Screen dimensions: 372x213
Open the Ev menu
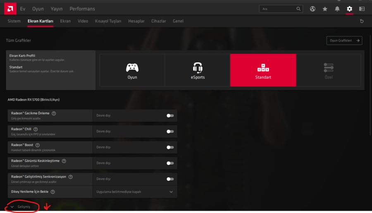point(23,9)
